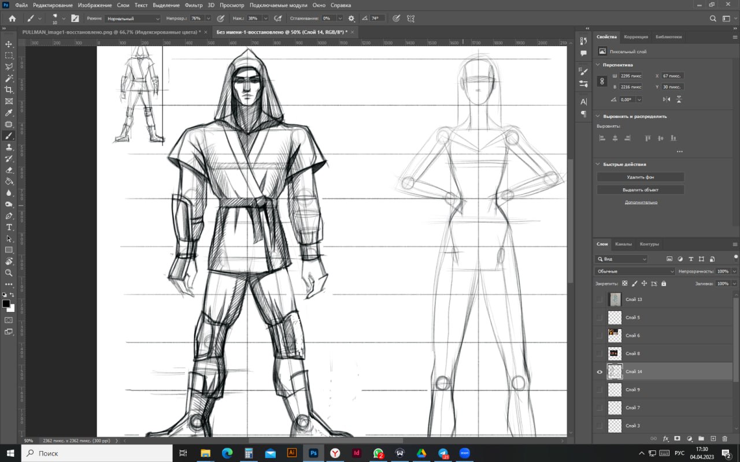Open the blend mode dropdown Обычные

(x=634, y=271)
